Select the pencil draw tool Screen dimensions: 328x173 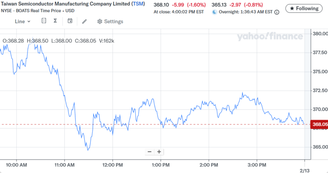(84, 21)
